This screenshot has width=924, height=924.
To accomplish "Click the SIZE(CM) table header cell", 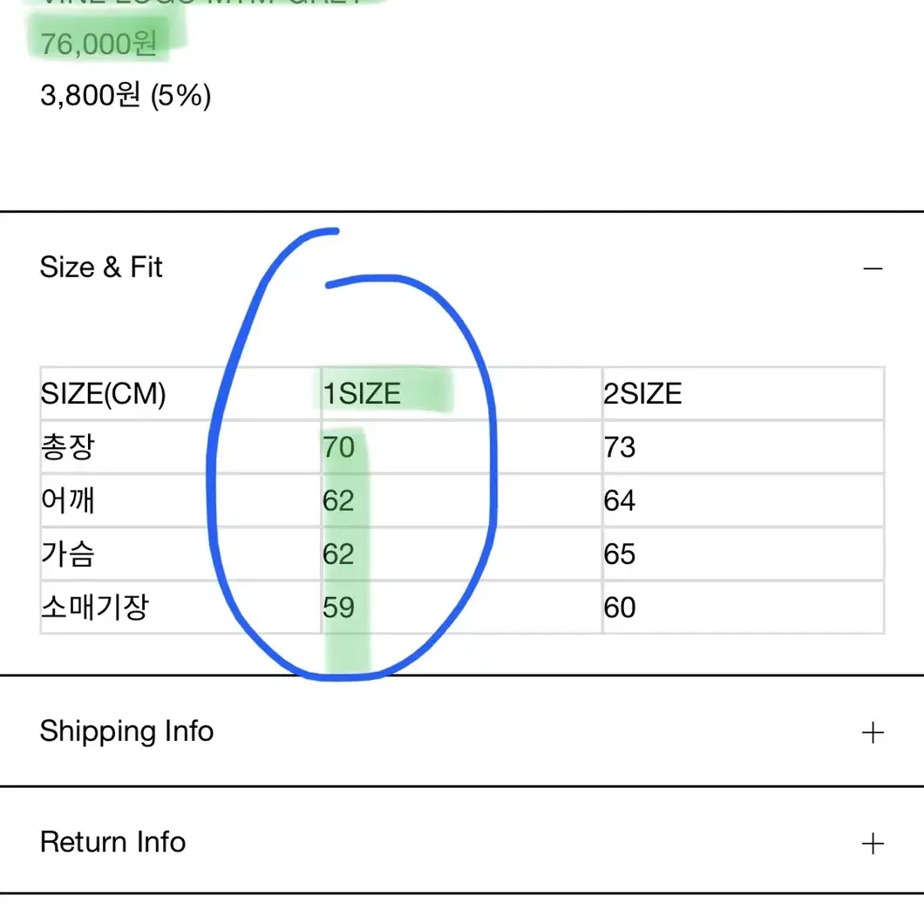I will coord(103,393).
